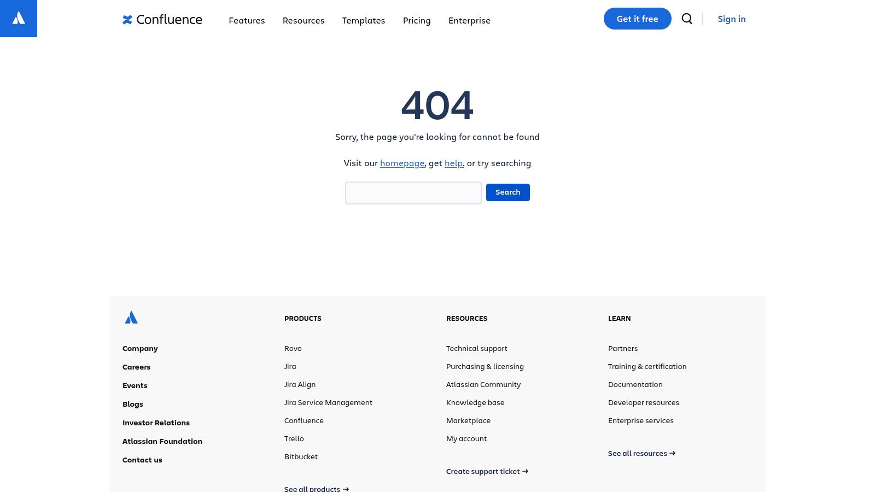Click the Atlassian logo in footer

click(131, 318)
